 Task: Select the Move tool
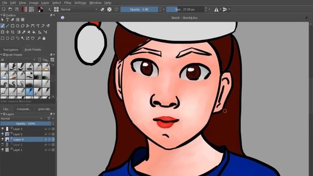point(7,32)
